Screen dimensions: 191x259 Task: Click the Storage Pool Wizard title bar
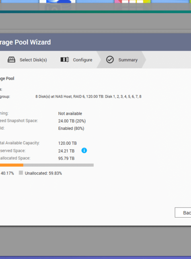tap(95, 42)
